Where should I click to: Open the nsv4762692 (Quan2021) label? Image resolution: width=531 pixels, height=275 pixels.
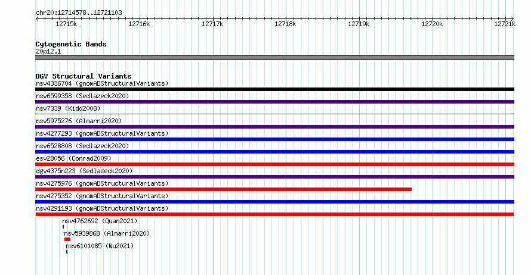tap(100, 221)
